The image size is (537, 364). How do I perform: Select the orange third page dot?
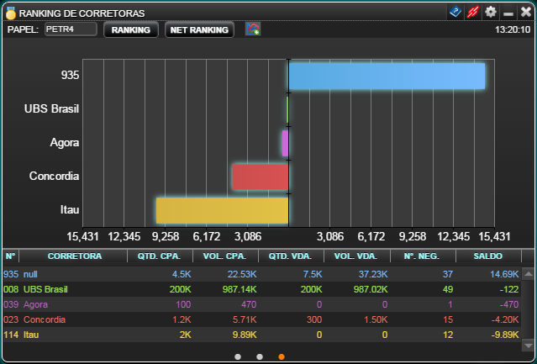(x=282, y=356)
